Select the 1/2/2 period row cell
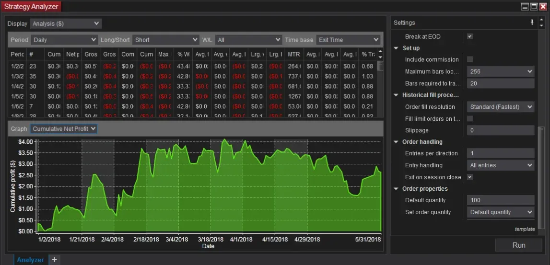550x265 pixels. coord(17,66)
